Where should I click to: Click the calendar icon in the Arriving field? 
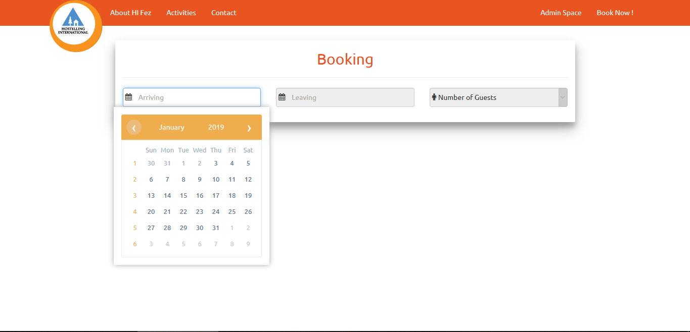130,97
